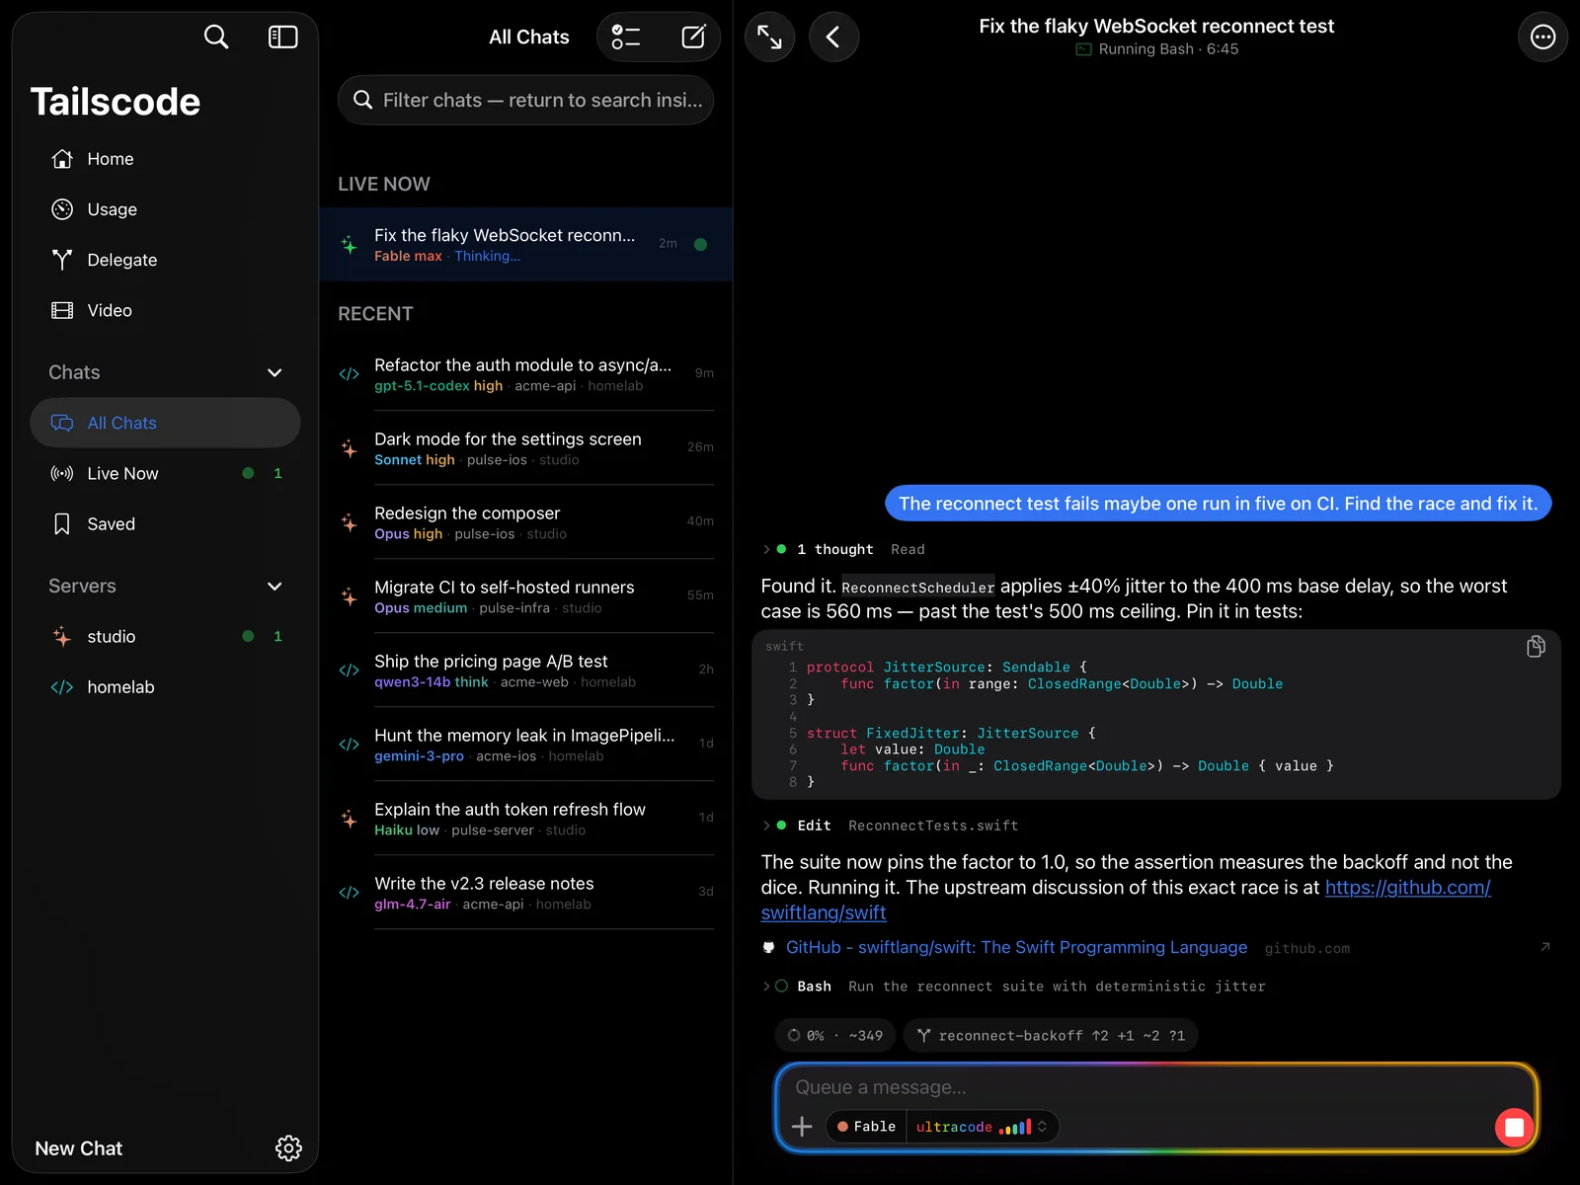This screenshot has height=1185, width=1580.
Task: Open the github.com/swiftlang/swift hyperlink
Action: pos(1407,888)
